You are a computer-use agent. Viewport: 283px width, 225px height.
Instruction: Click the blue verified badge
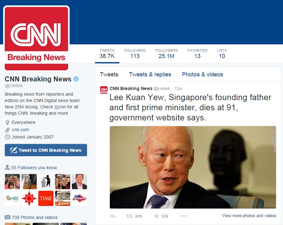tap(76, 79)
